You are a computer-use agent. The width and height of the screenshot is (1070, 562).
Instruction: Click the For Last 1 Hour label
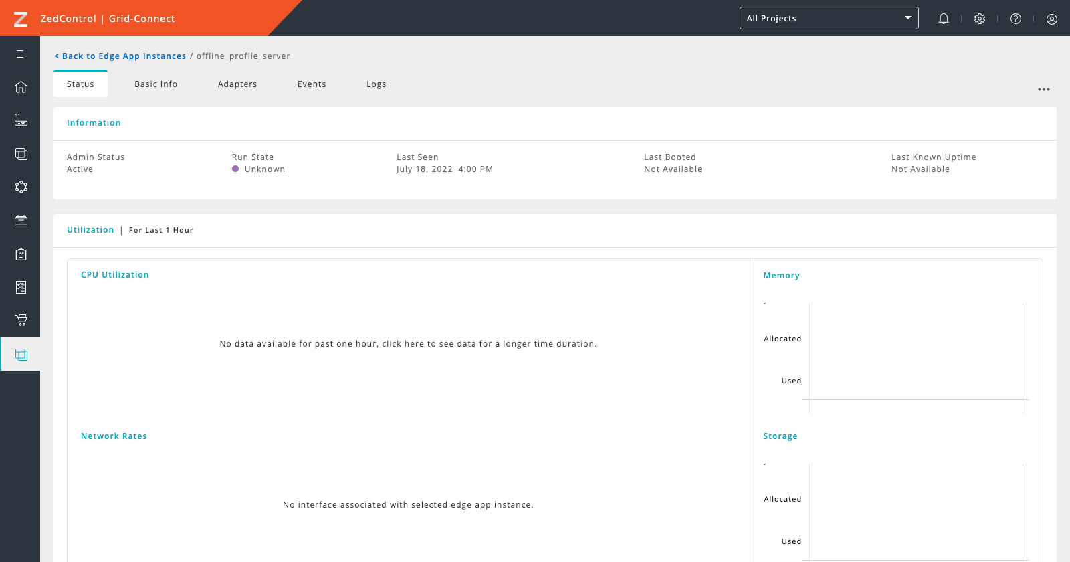[161, 230]
